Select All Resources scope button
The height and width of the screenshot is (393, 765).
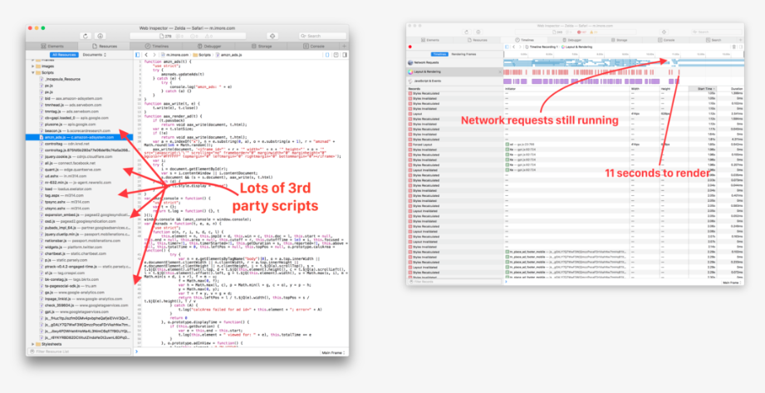point(65,55)
